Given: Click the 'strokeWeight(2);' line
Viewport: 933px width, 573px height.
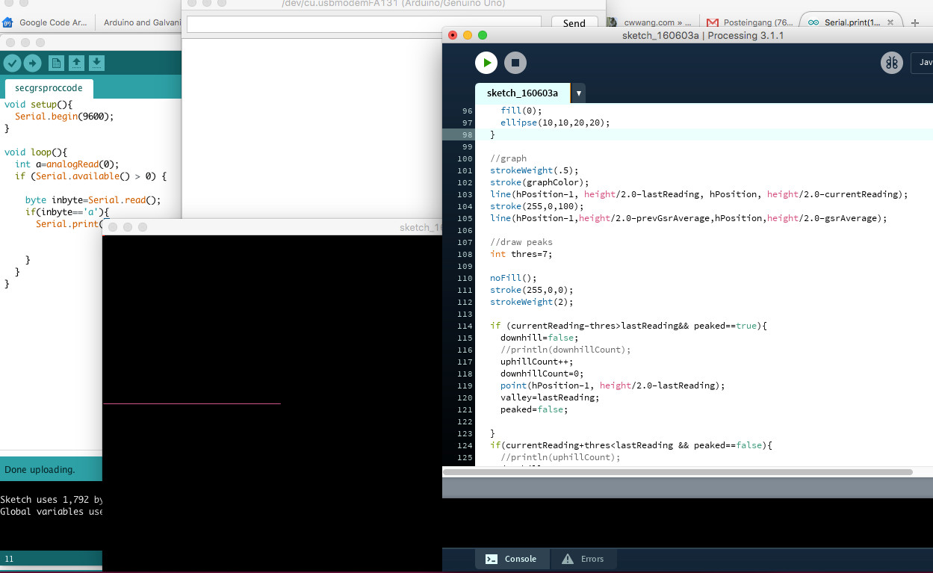Looking at the screenshot, I should click(531, 302).
